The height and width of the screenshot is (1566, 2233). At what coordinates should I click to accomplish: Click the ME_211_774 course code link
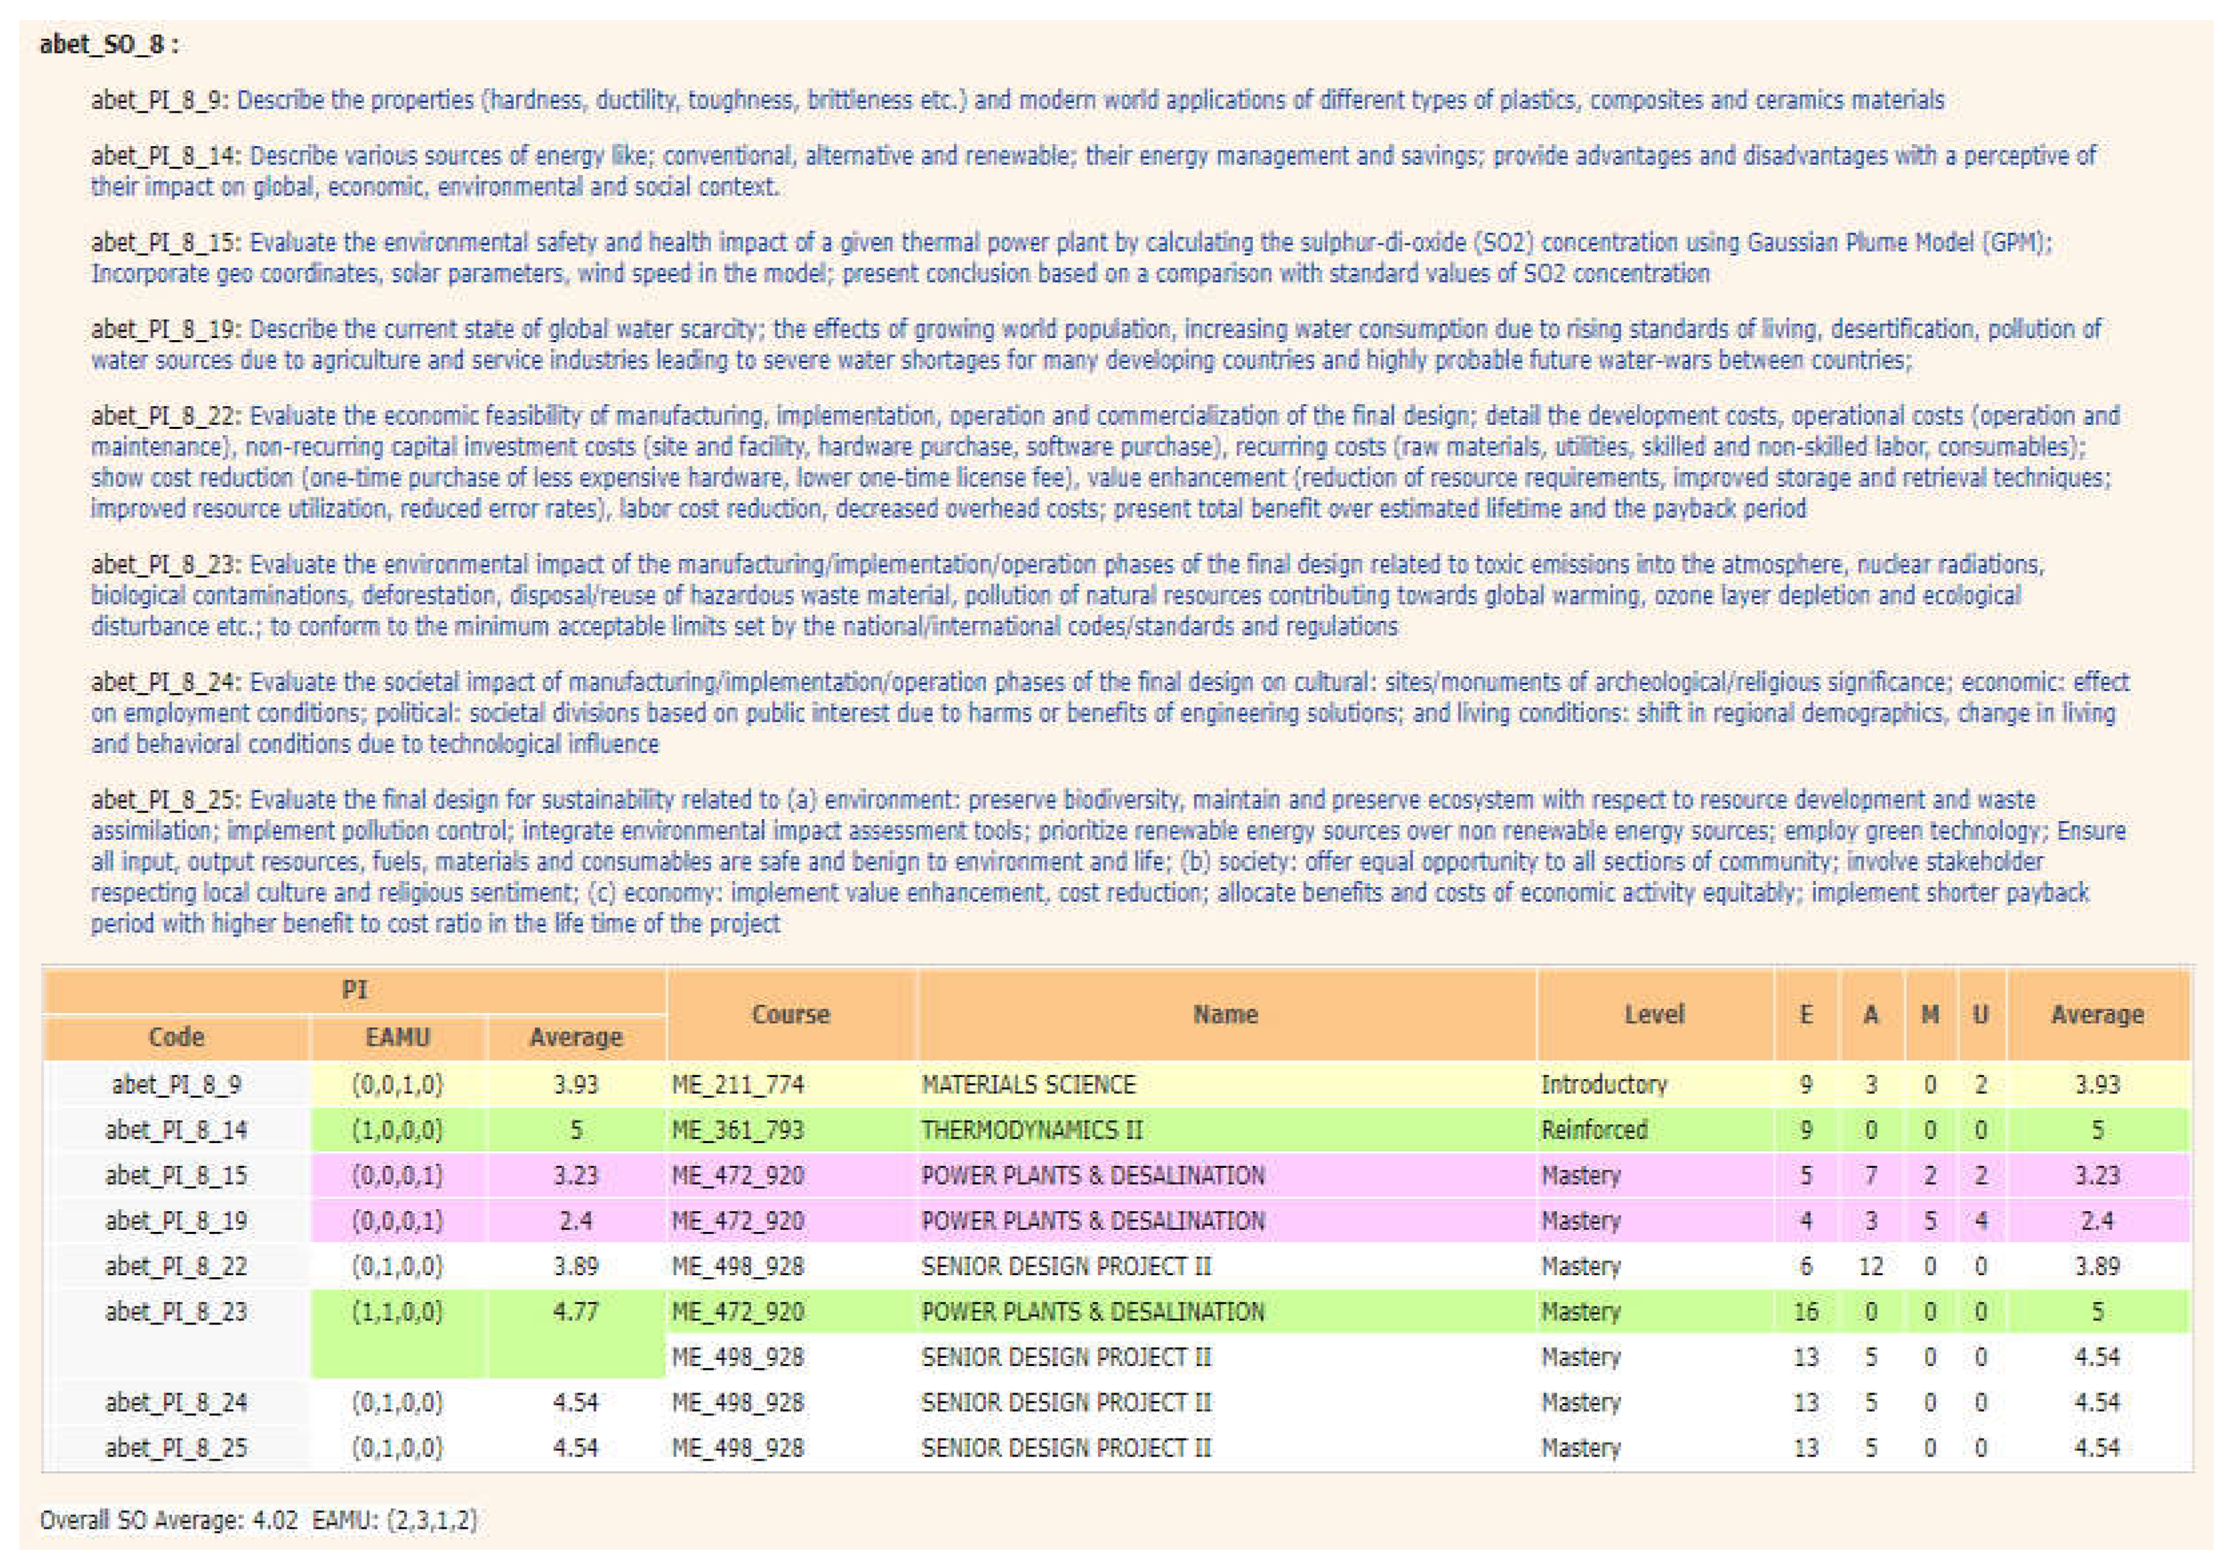737,1084
